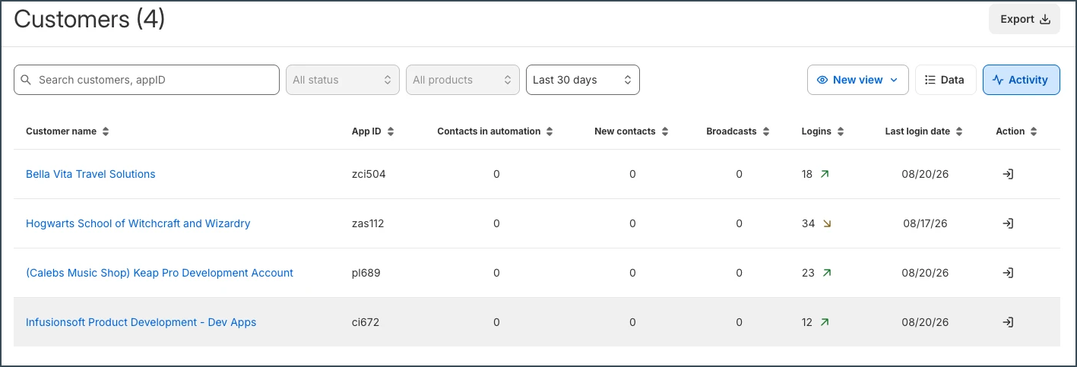Sort by Broadcasts column arrows

pos(765,131)
